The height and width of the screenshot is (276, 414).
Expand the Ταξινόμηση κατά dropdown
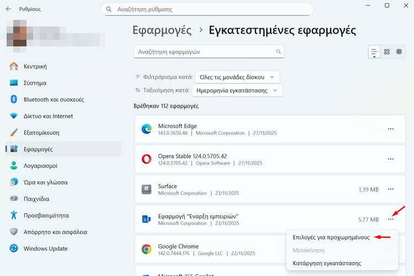click(237, 90)
